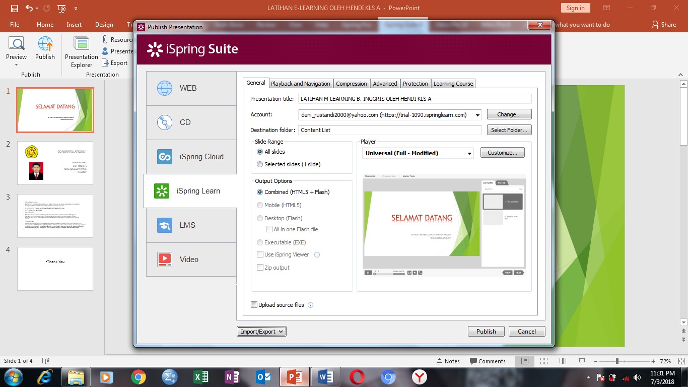Click the Undo icon in title bar
This screenshot has width=688, height=387.
[29, 8]
